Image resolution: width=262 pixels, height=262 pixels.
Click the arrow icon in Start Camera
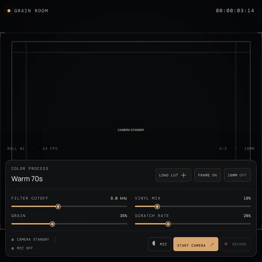pos(212,245)
